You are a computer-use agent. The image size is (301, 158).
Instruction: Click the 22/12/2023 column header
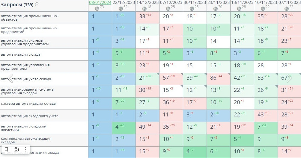point(124,2)
